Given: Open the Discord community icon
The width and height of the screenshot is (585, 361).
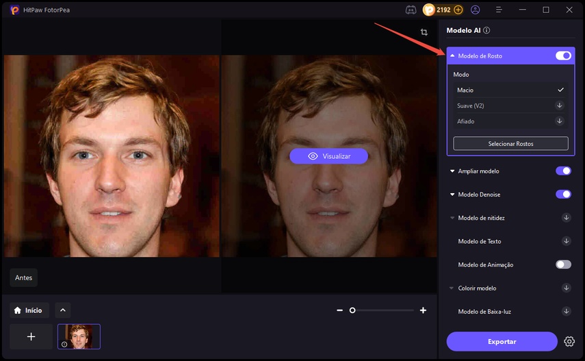Looking at the screenshot, I should pos(411,10).
